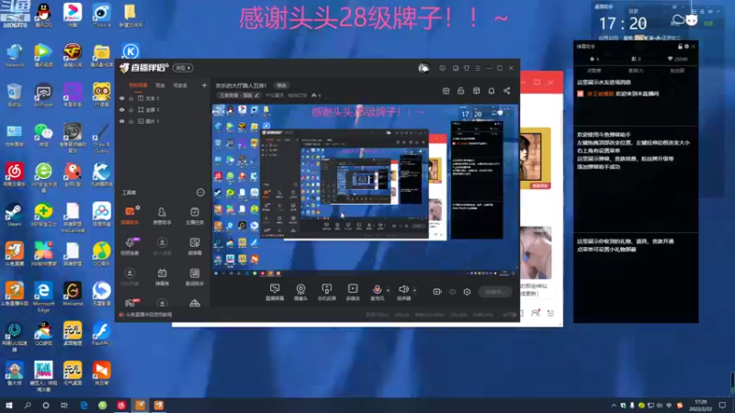735x413 pixels.
Task: Add 手机投屏 phone casting source
Action: pos(327,292)
